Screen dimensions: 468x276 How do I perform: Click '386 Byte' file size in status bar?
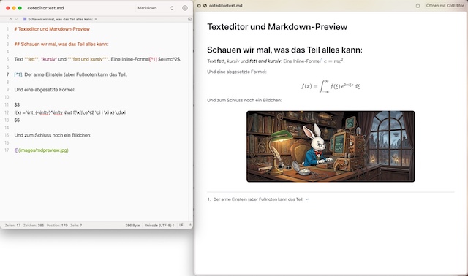point(132,226)
